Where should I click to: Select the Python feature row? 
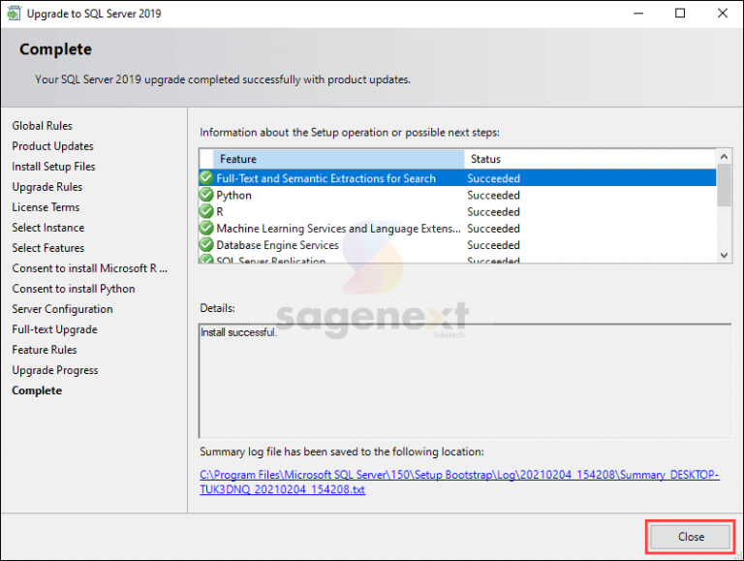click(x=457, y=195)
